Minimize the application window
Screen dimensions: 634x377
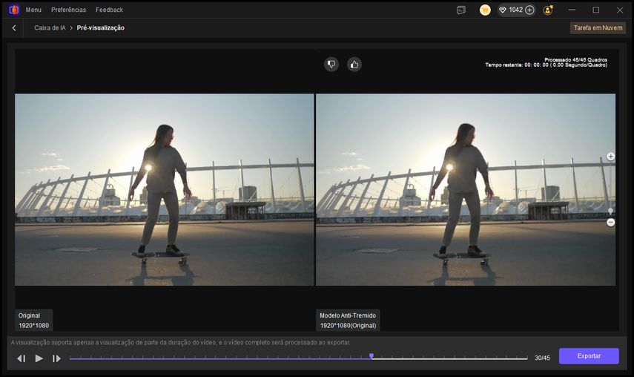[x=572, y=10]
